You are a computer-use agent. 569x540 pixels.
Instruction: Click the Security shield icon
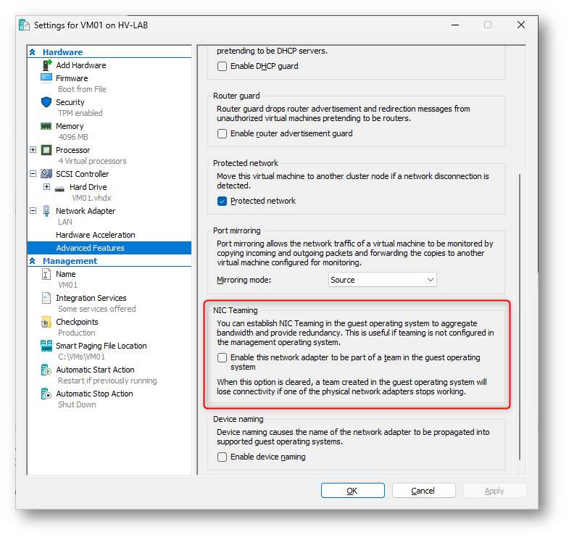pyautogui.click(x=46, y=102)
